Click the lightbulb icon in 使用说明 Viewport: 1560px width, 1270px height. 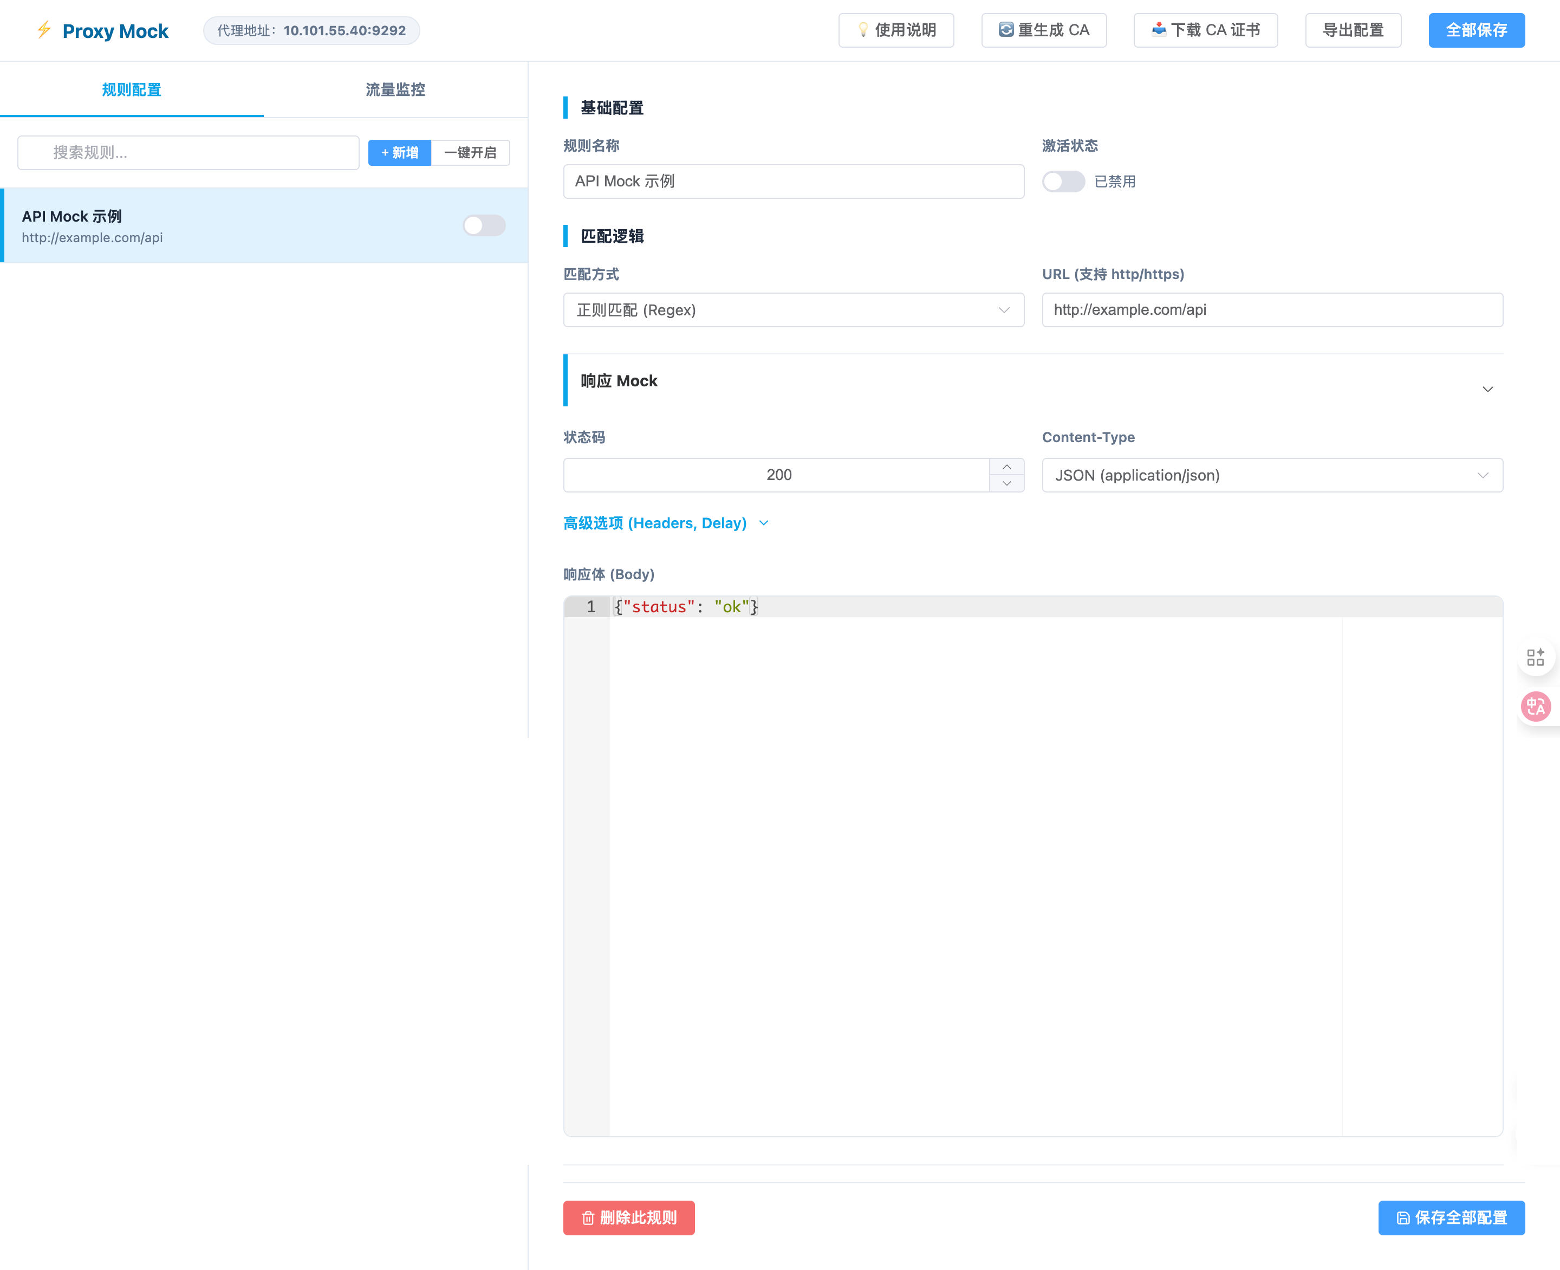click(863, 30)
